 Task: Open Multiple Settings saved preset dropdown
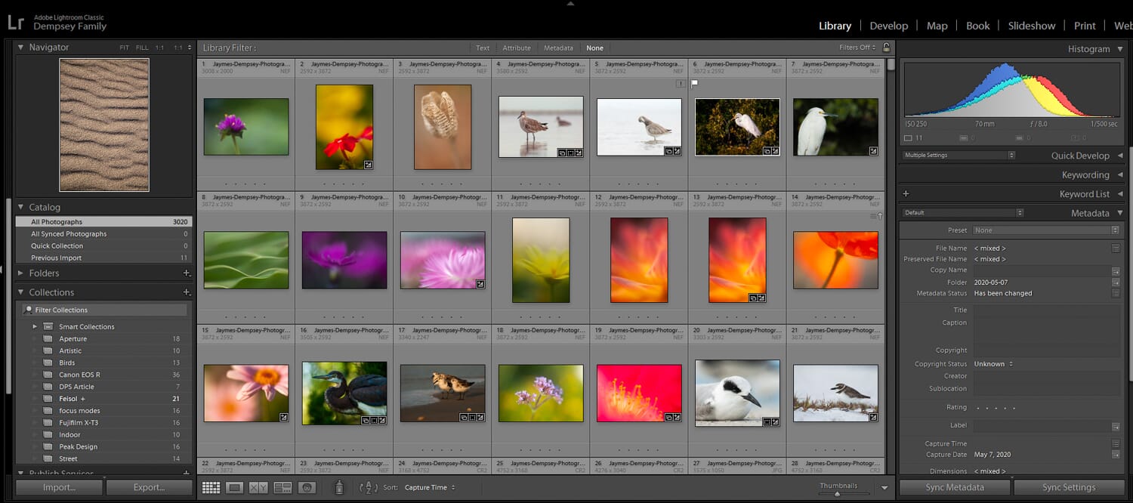(x=959, y=156)
